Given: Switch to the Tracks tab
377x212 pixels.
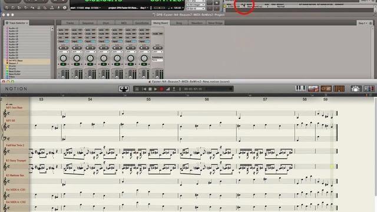Looking at the screenshot, I should (x=70, y=23).
